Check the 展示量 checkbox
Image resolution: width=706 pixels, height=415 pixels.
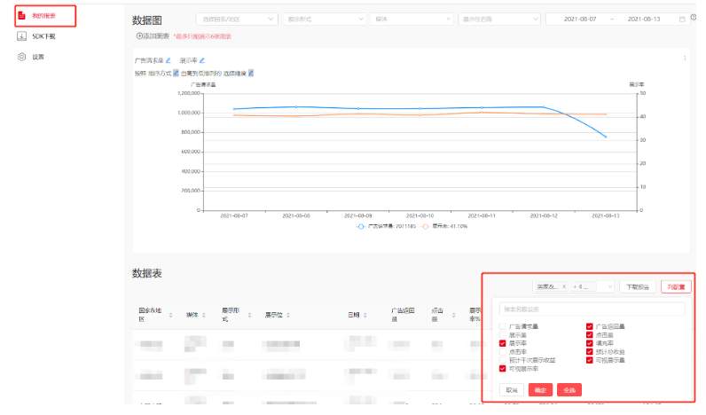(503, 335)
